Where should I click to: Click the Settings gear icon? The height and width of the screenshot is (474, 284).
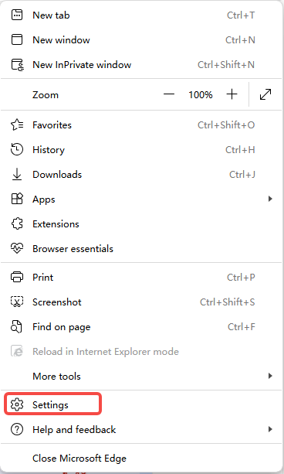[x=17, y=404]
